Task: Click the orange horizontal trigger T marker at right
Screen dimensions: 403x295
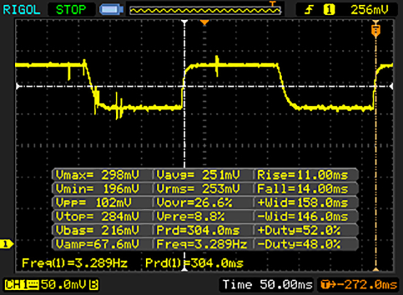Action: [376, 31]
